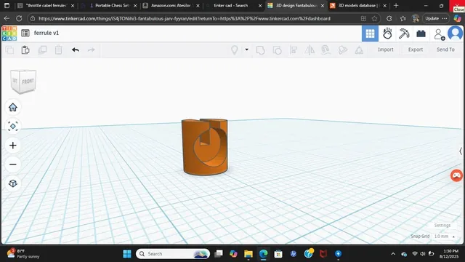The height and width of the screenshot is (262, 465).
Task: Paste with the clipboard icon
Action: pos(25,50)
